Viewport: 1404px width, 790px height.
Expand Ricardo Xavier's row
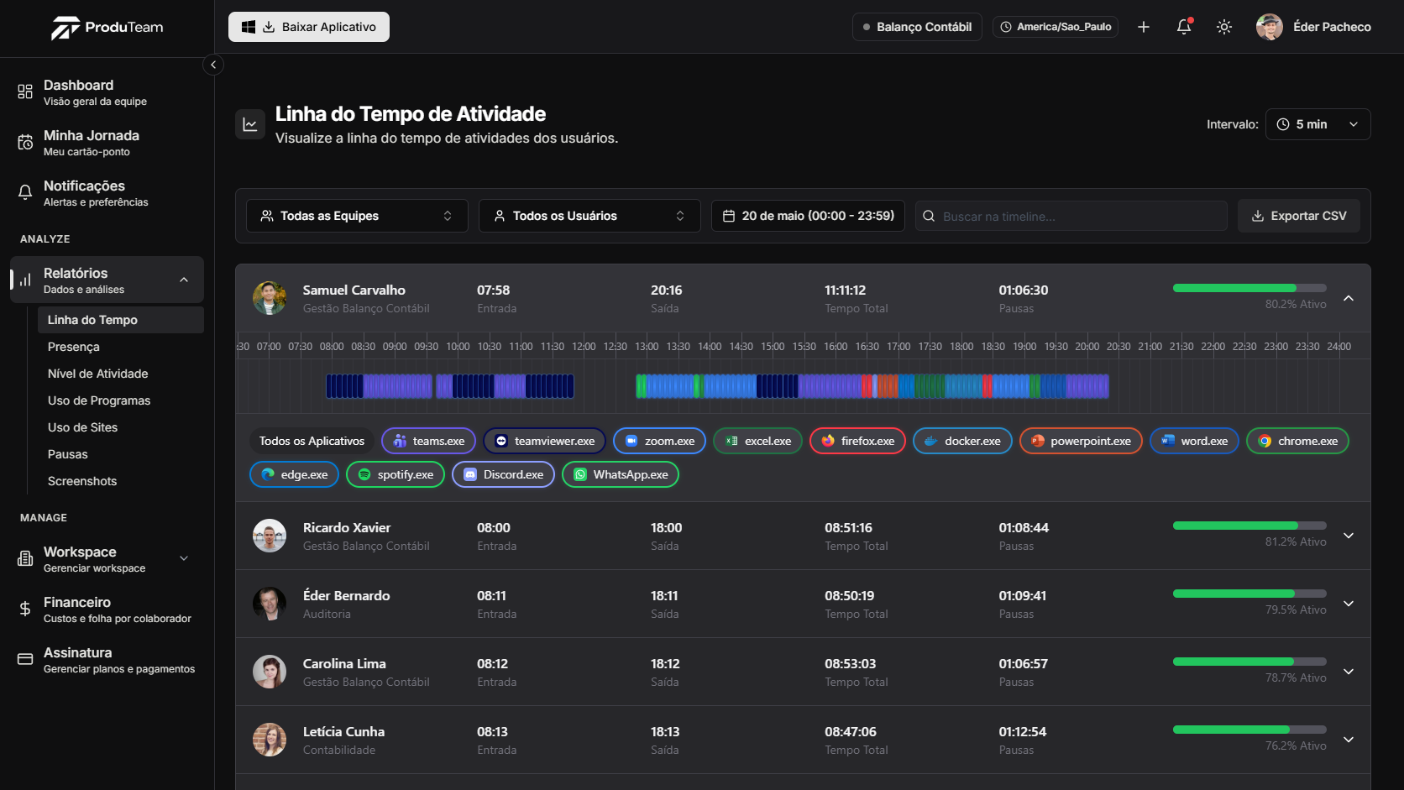click(1349, 536)
